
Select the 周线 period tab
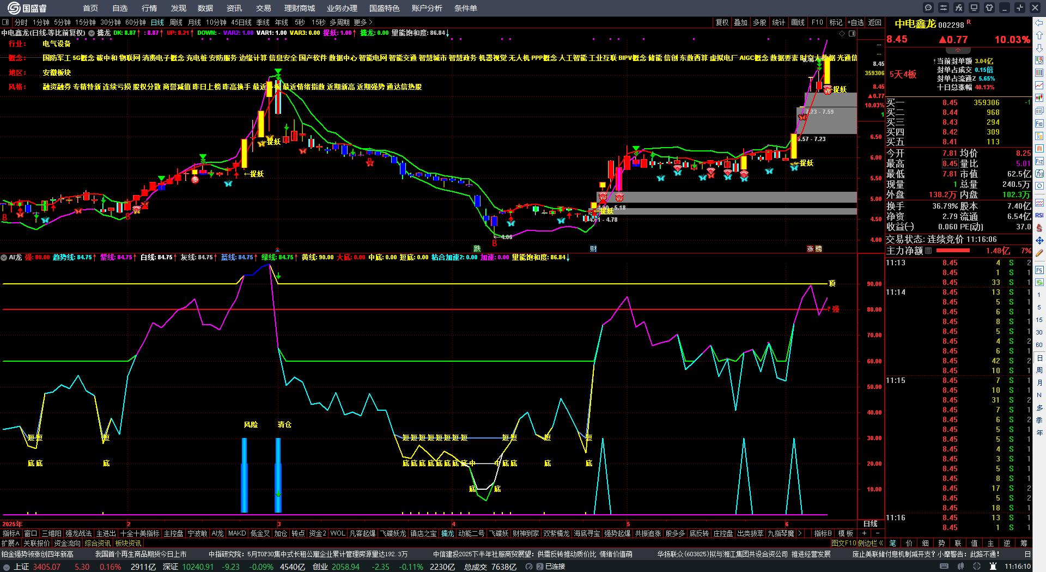[176, 22]
